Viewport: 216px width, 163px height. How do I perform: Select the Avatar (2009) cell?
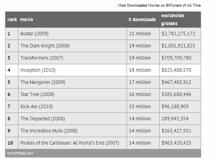(x=73, y=34)
